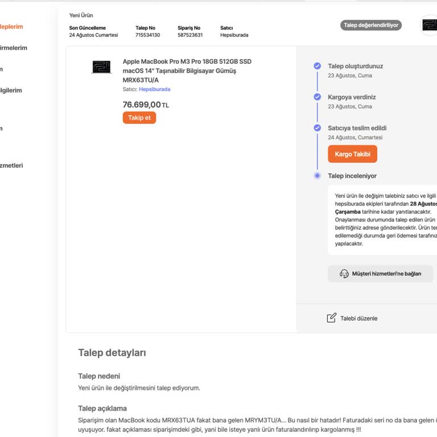437x437 pixels.
Task: Open the MacBook Pro product thumbnail
Action: (x=102, y=67)
